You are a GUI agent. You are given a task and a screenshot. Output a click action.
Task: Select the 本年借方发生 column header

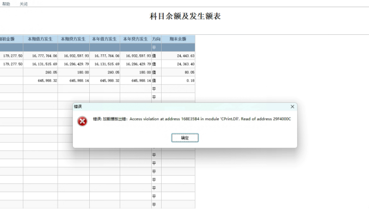[104, 39]
